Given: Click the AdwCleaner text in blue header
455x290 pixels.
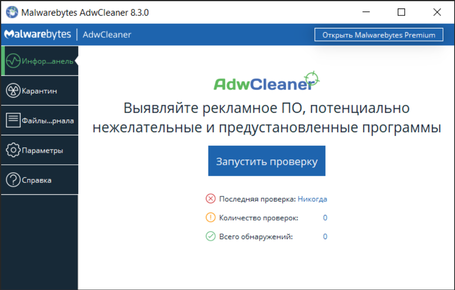Looking at the screenshot, I should click(107, 35).
